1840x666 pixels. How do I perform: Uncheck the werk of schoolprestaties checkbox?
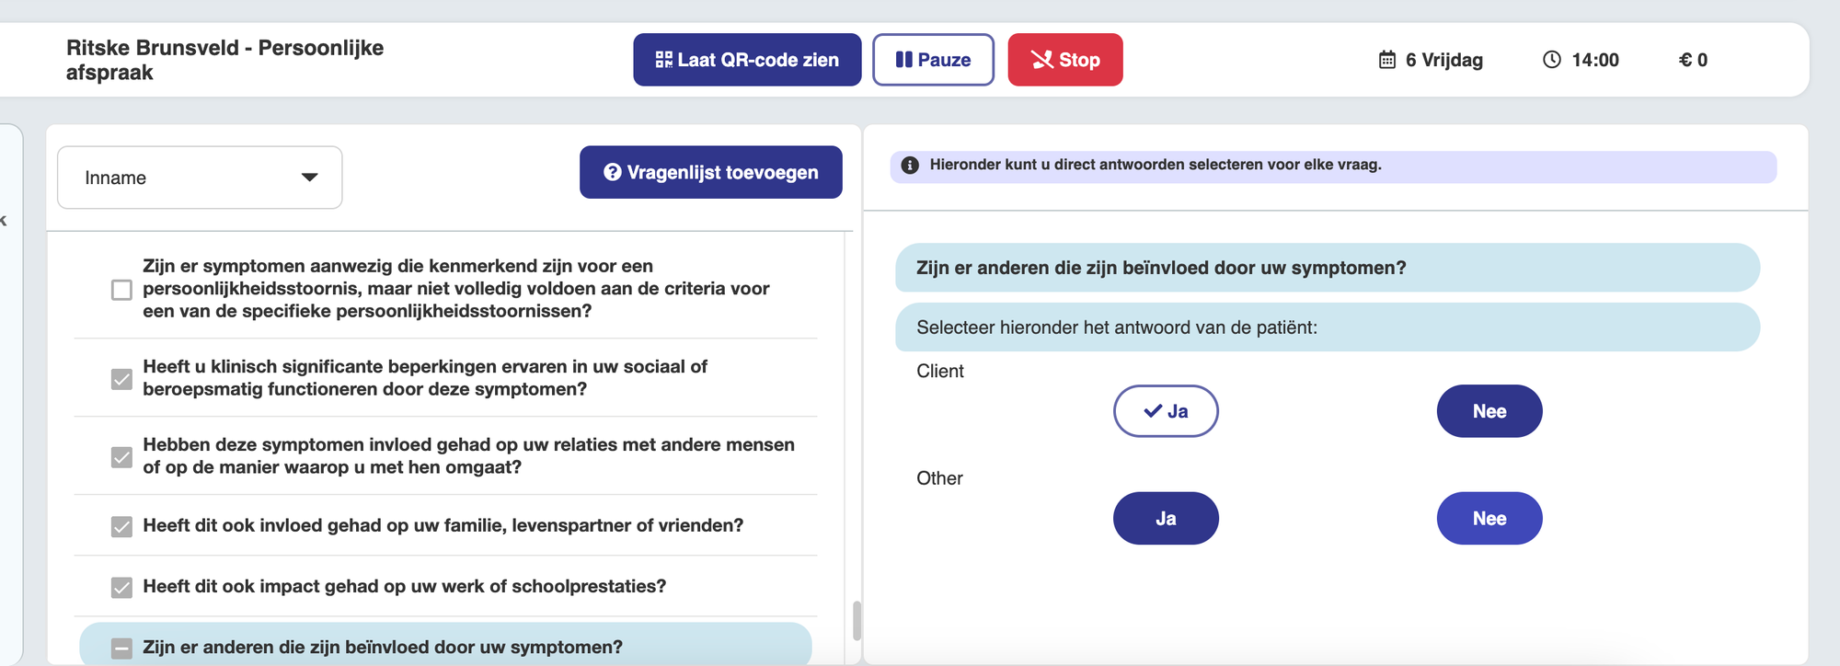coord(121,587)
